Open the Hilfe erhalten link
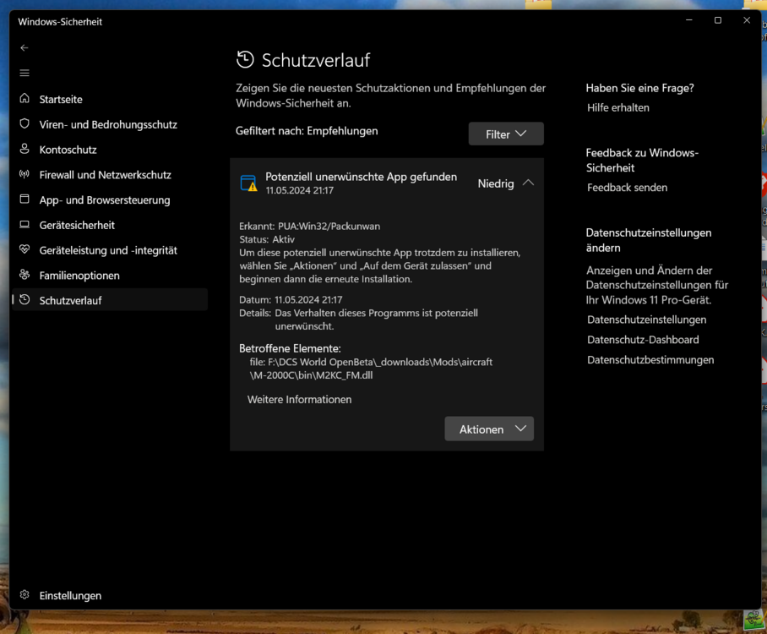Viewport: 767px width, 634px height. [x=617, y=107]
